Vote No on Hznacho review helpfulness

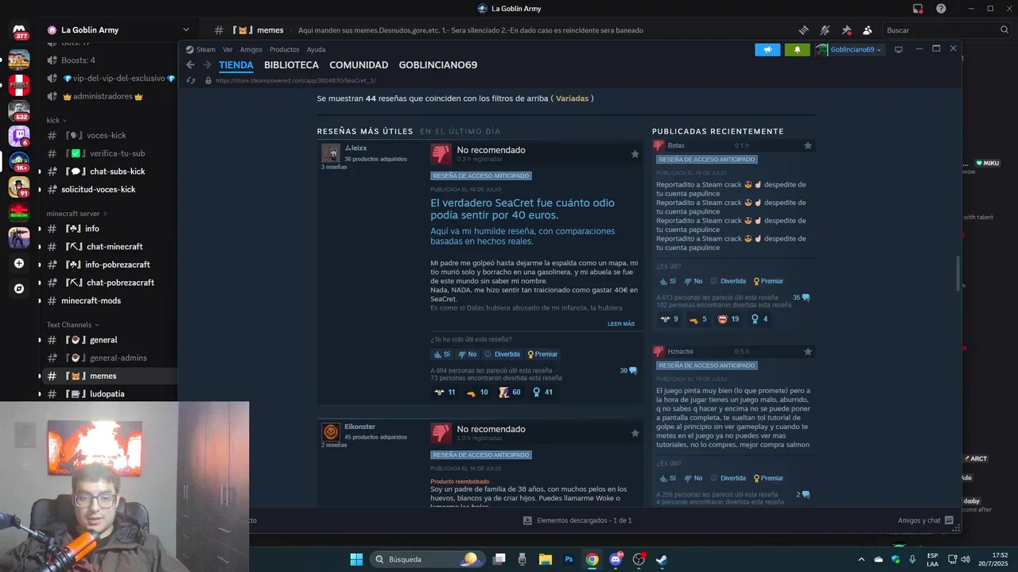(694, 478)
